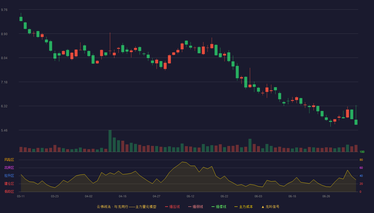
Task: Click the last green candlestick on the right
Action: (x=356, y=122)
